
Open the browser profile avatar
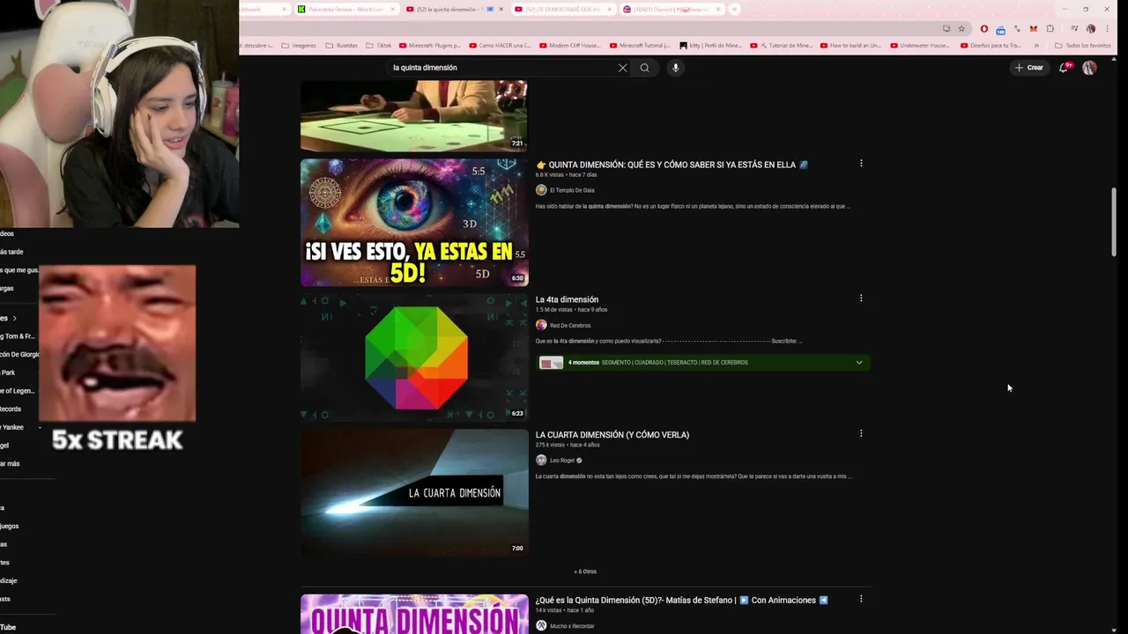pyautogui.click(x=1091, y=28)
